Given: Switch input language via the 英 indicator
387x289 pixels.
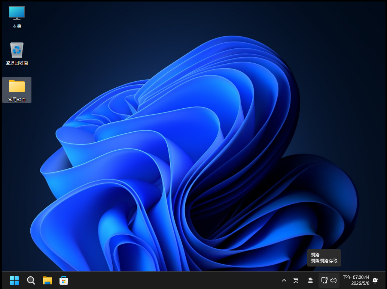Looking at the screenshot, I should tap(296, 280).
